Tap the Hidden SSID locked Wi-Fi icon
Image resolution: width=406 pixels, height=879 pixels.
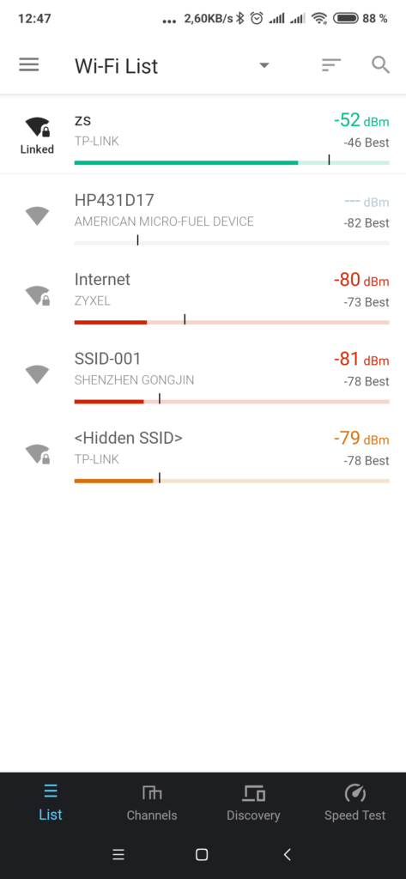[x=37, y=453]
